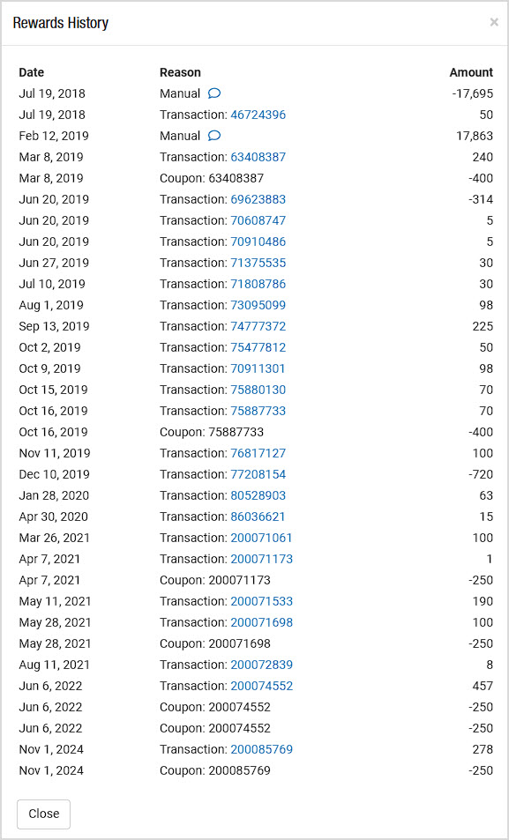The image size is (509, 840).
Task: Open transaction 75887733 link
Action: click(x=258, y=411)
